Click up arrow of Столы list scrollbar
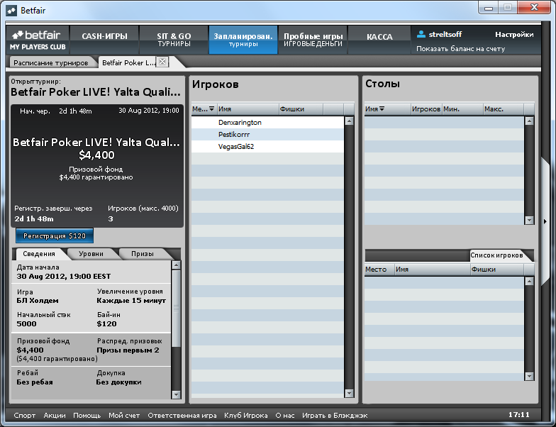This screenshot has height=427, width=556. pos(529,121)
